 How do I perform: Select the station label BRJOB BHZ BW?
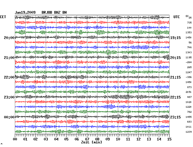(x=54, y=12)
